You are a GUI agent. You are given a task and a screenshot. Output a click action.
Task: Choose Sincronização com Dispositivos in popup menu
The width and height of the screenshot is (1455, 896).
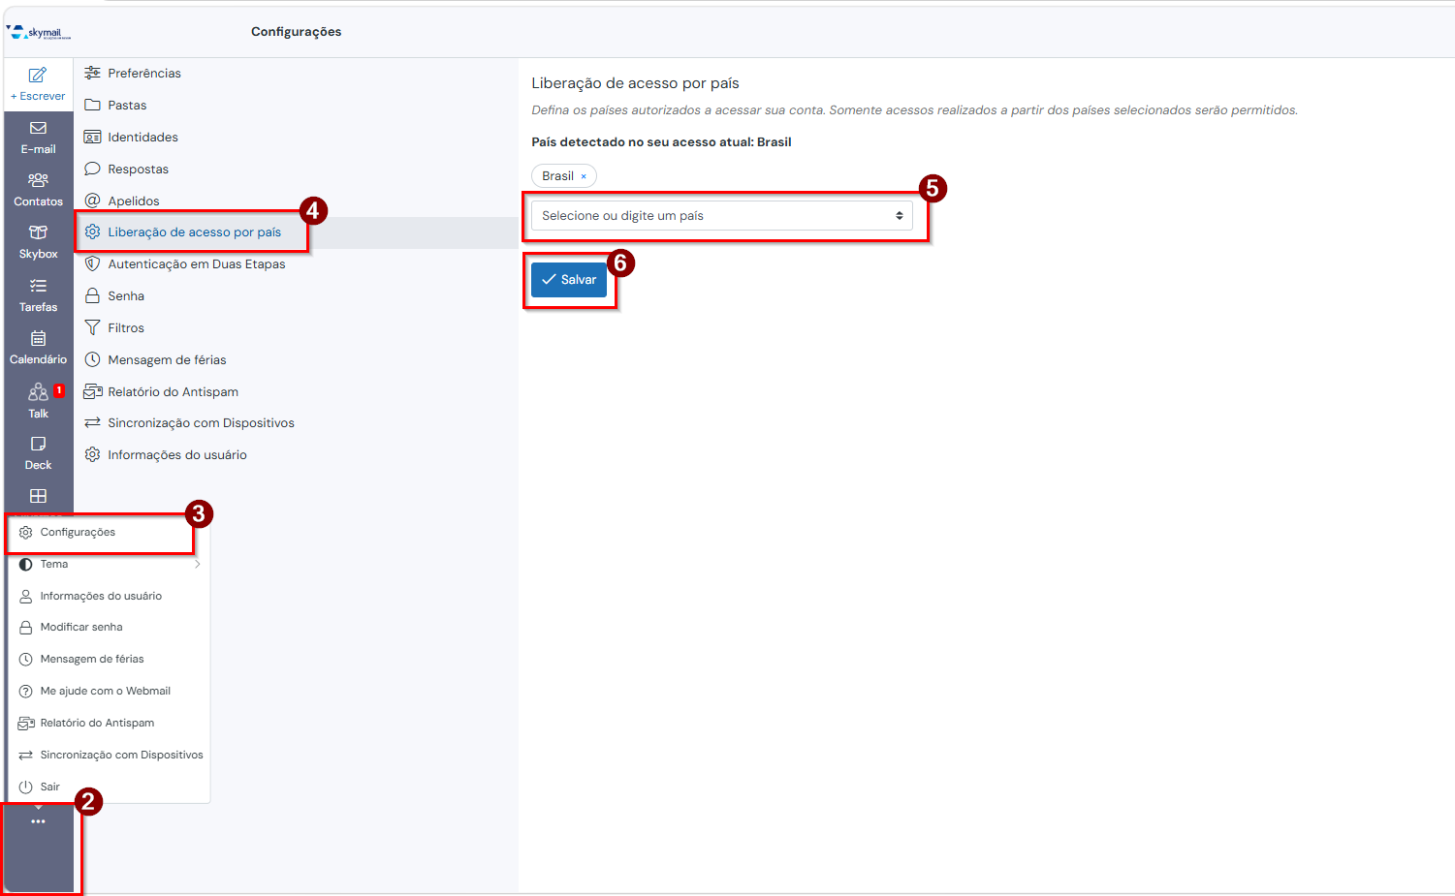109,756
